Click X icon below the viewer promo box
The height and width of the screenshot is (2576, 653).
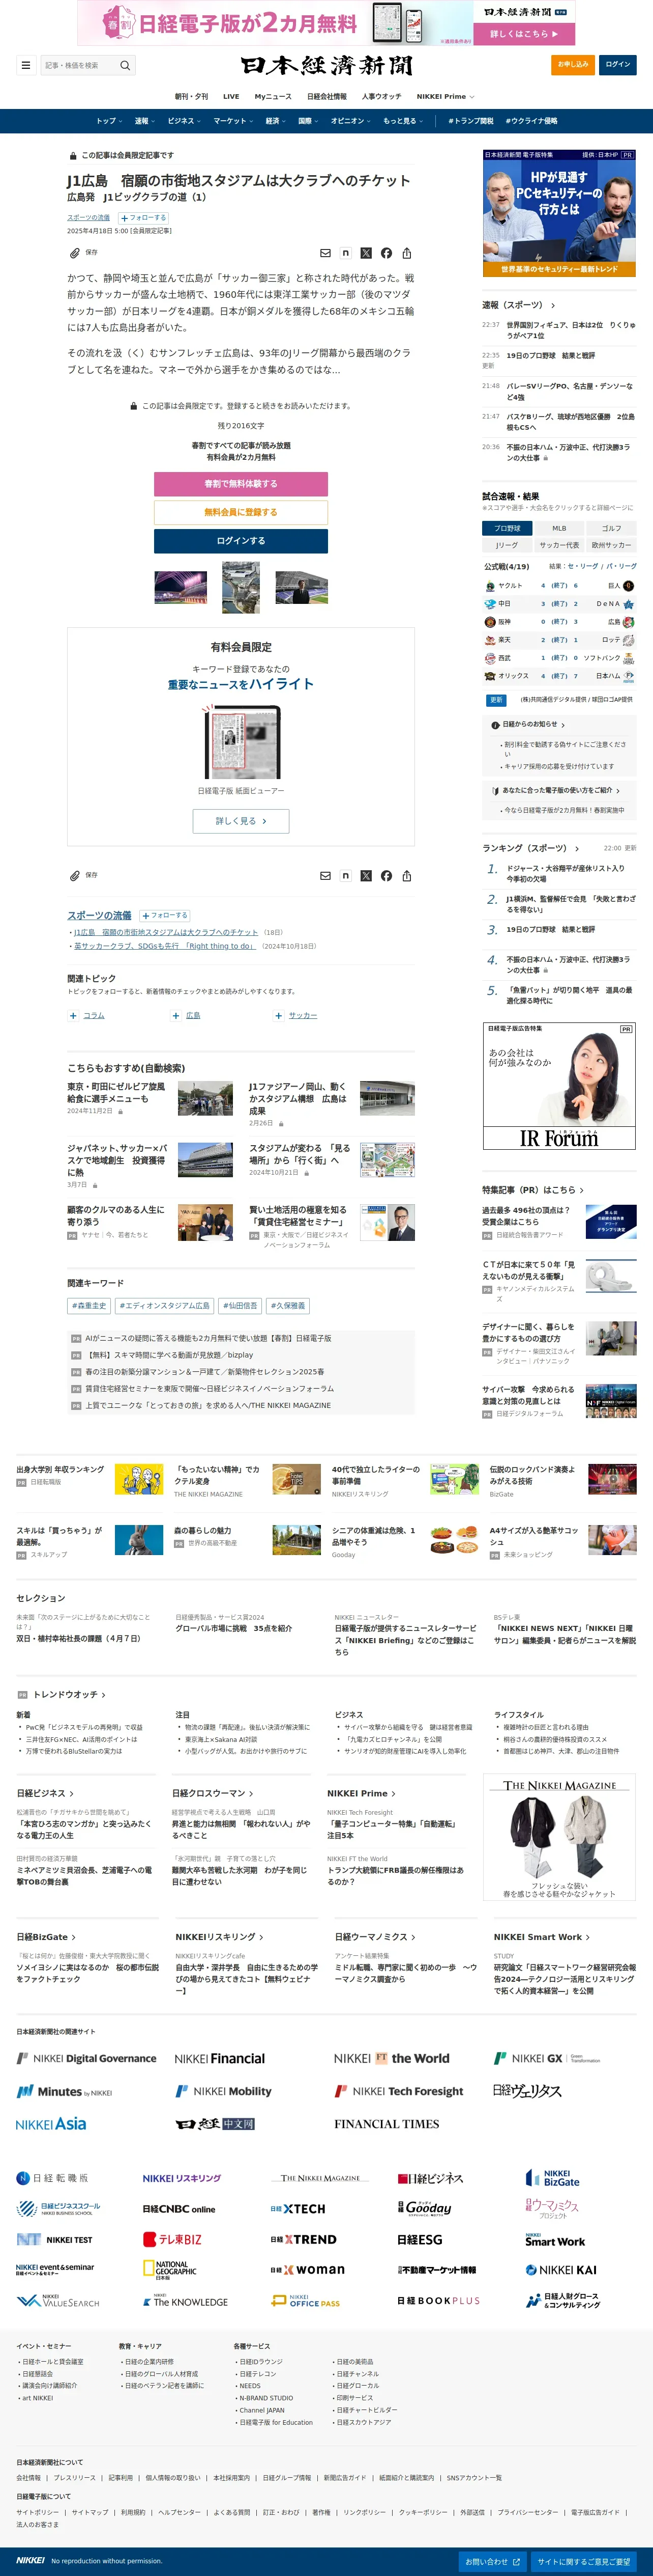coord(366,875)
